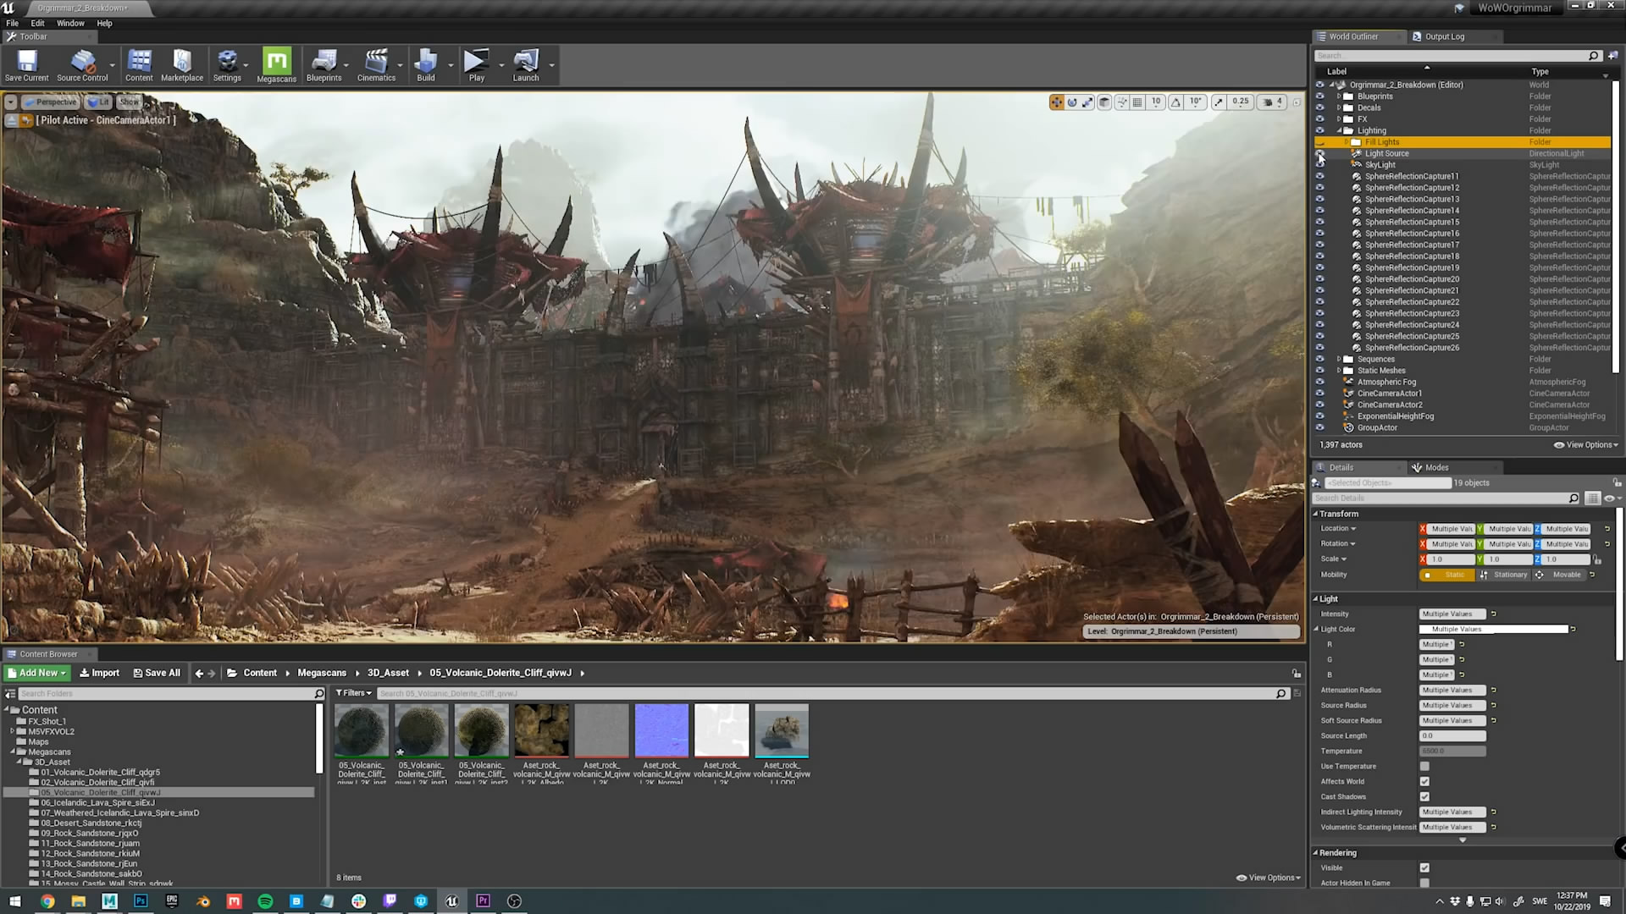Click Save All in Content Browser
1626x914 pixels.
coord(157,673)
